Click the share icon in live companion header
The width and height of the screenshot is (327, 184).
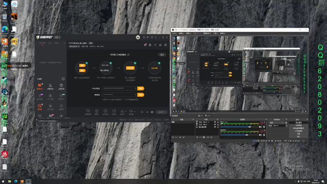point(166,45)
